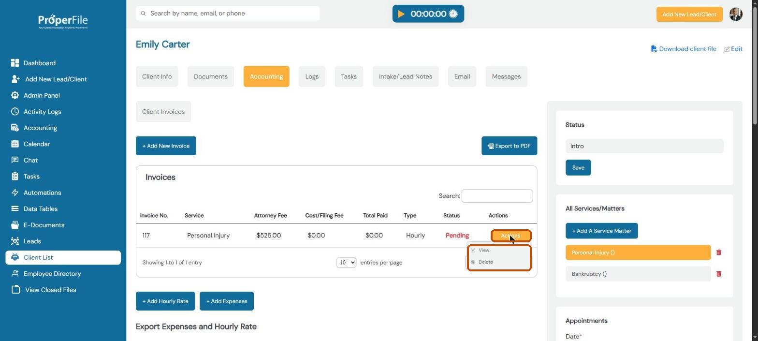Click the magnifier icon in search bar
The image size is (758, 341).
pos(143,14)
